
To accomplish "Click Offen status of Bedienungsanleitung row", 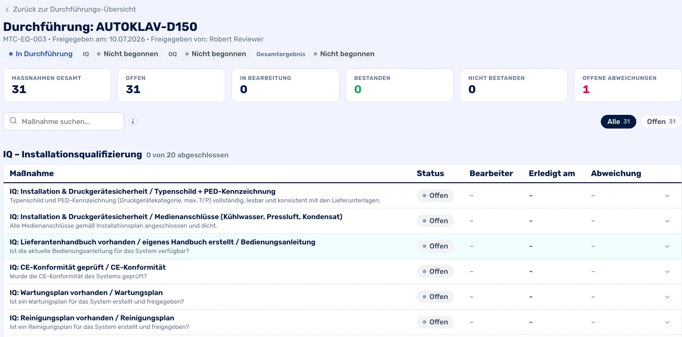I will [435, 246].
